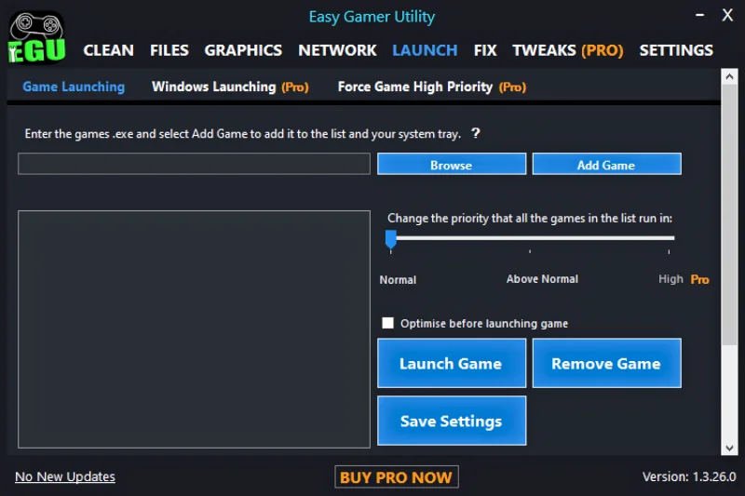Click the game .exe path input field
Screen dimensions: 745x496
[194, 164]
